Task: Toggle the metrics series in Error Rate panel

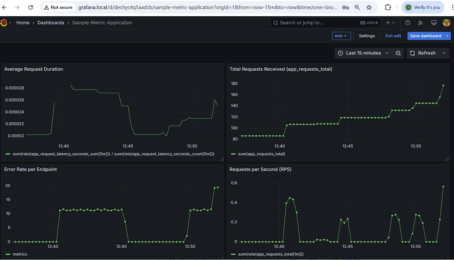Action: pos(20,254)
